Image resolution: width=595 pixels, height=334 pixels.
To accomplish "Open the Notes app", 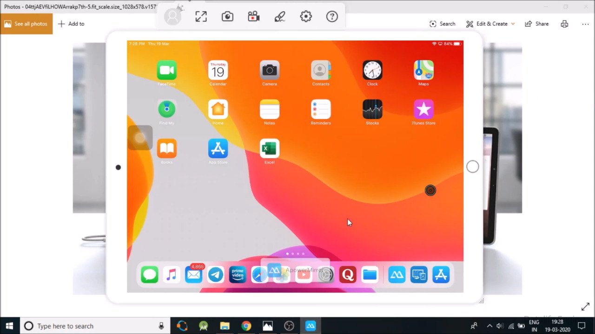I will 270,109.
